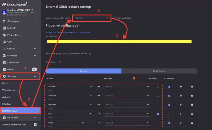This screenshot has height=130, width=212.
Task: Delete the email mapping row
Action: pos(192,114)
